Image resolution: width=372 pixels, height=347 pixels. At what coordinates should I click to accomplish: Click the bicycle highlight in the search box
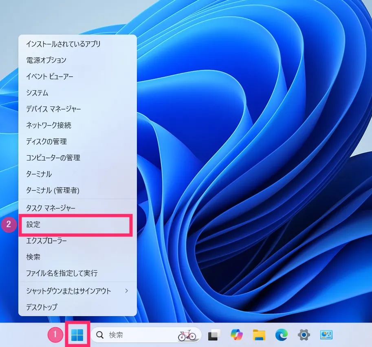pyautogui.click(x=187, y=335)
